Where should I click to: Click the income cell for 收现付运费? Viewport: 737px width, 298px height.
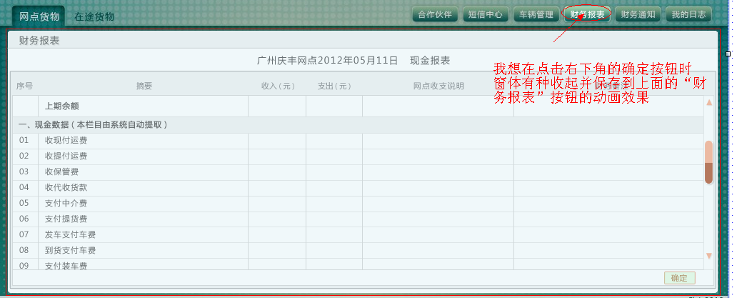pos(277,141)
